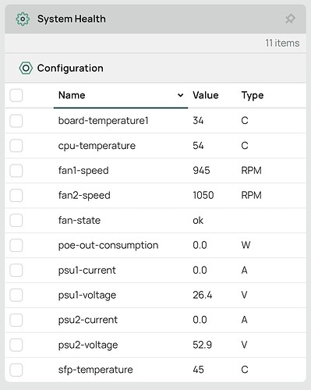Select the psu2-current name cell
This screenshot has width=311, height=390.
[x=88, y=320]
